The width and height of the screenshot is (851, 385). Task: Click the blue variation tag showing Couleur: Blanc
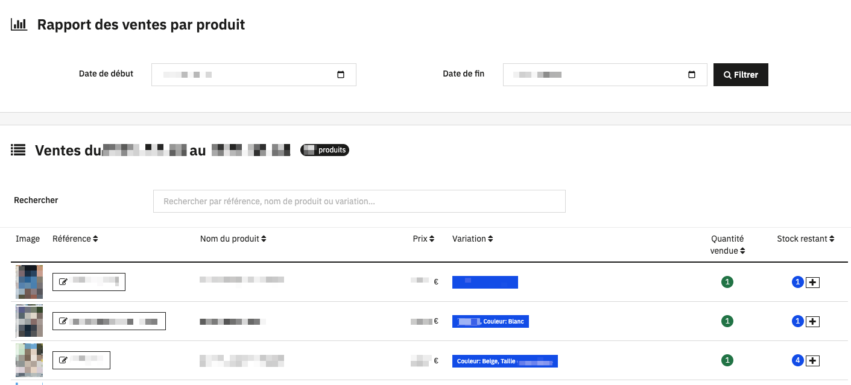click(490, 321)
